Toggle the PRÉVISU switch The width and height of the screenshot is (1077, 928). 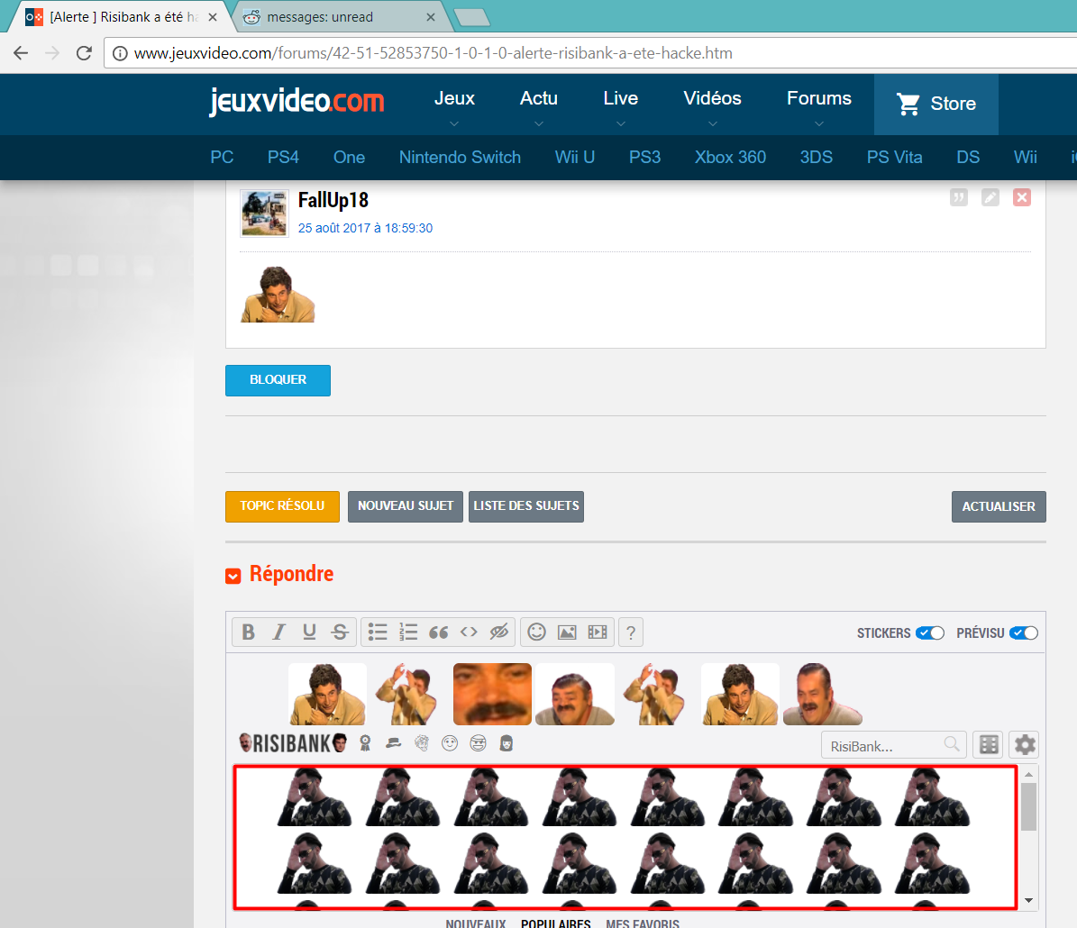point(1024,632)
